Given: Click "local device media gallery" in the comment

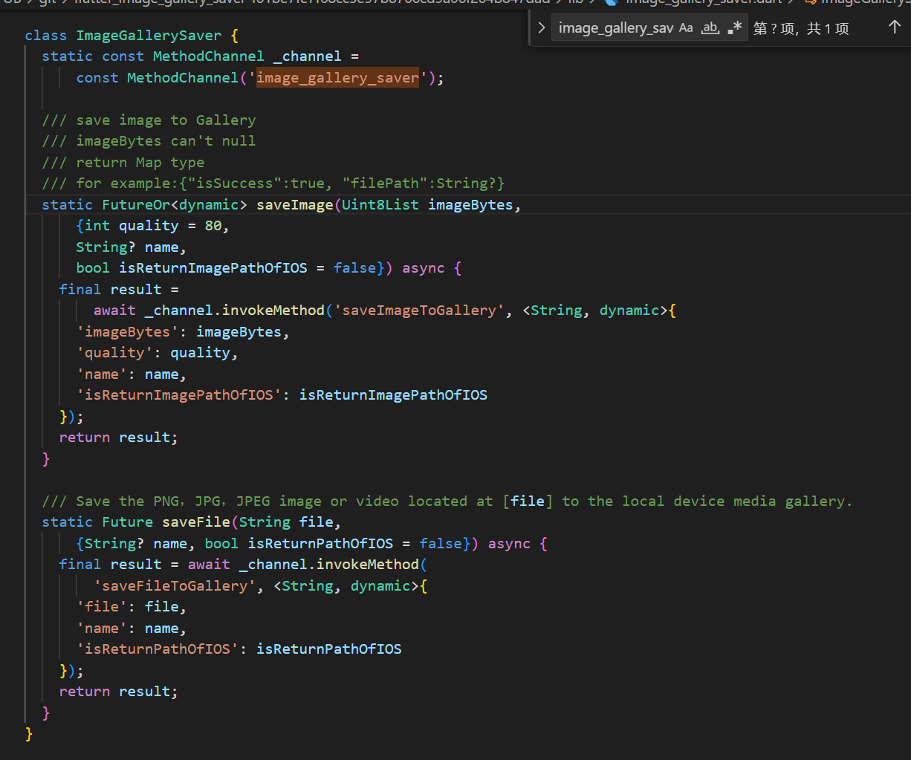Looking at the screenshot, I should pyautogui.click(x=733, y=501).
